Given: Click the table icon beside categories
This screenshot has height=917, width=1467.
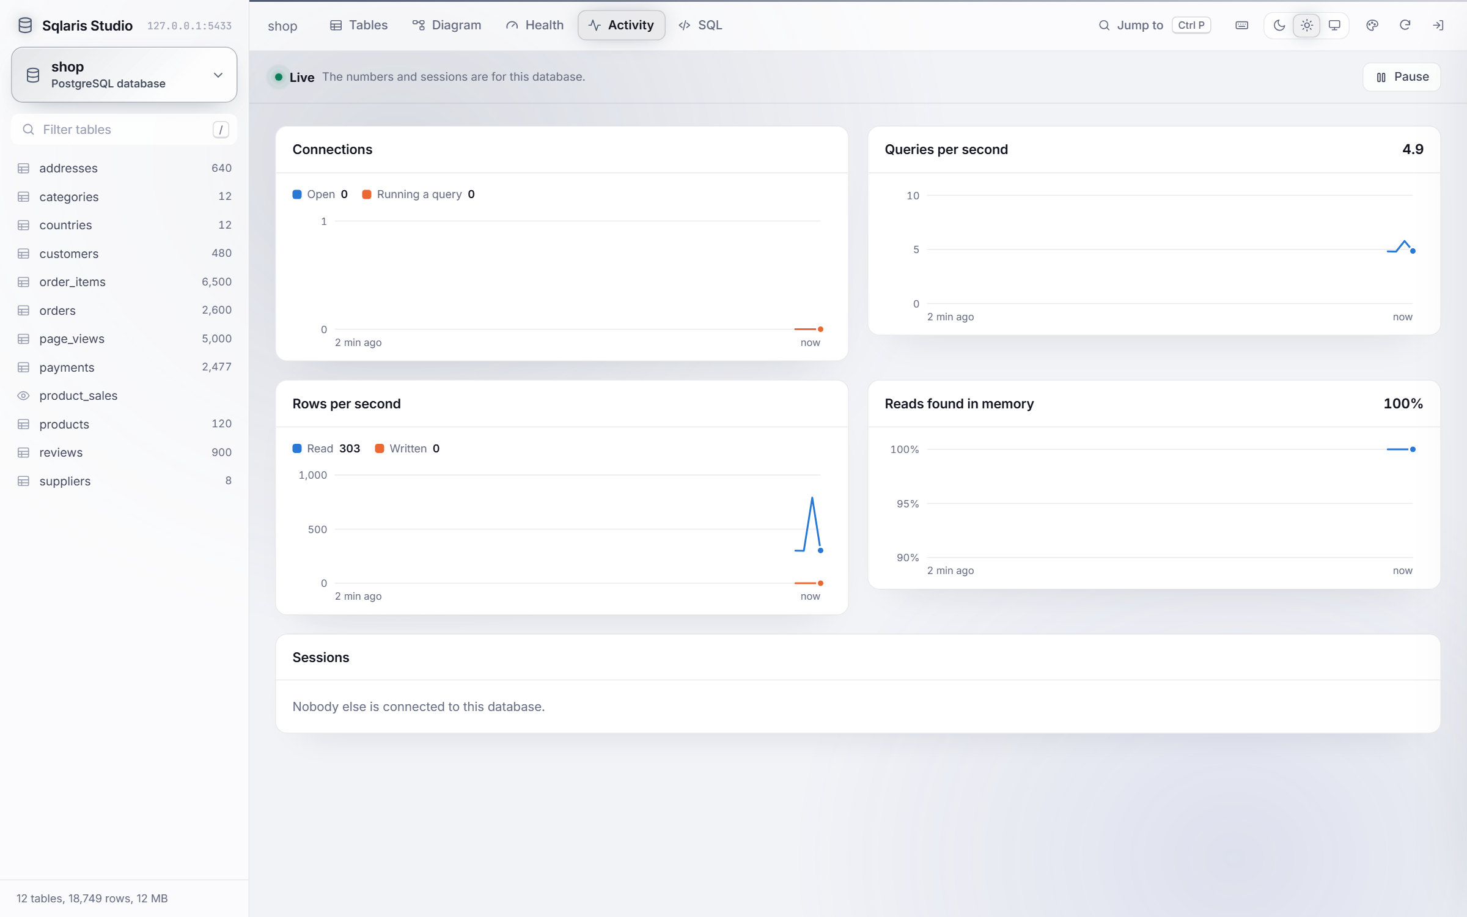Looking at the screenshot, I should pos(24,196).
